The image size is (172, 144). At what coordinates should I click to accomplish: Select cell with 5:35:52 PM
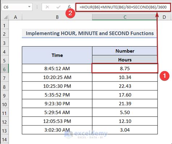pos(57,95)
